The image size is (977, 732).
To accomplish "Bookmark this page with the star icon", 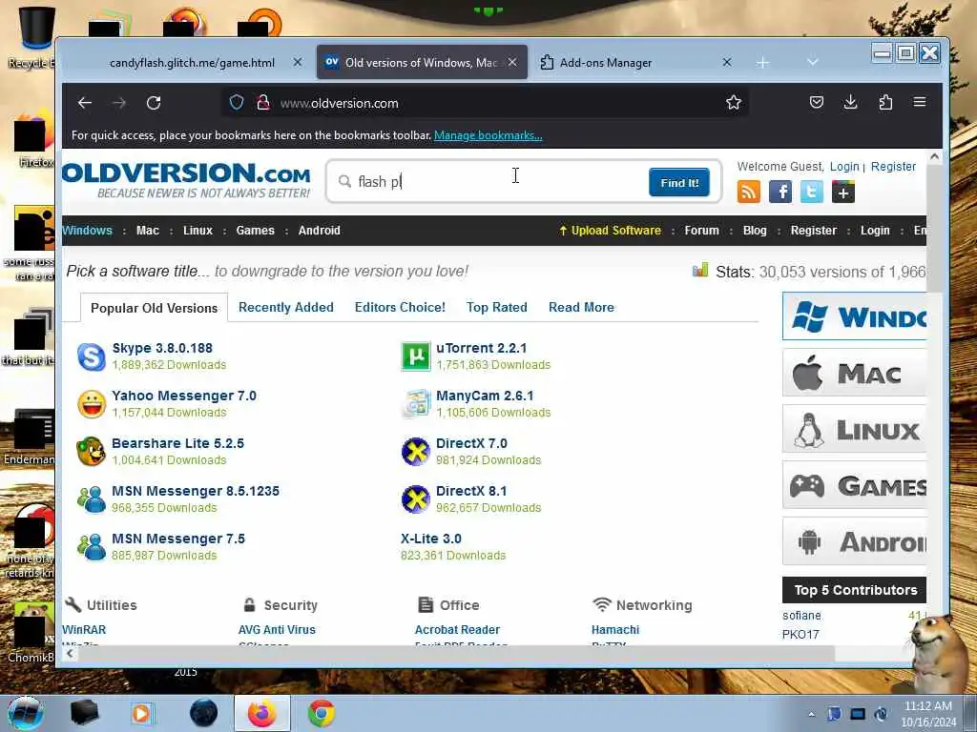I will [734, 103].
